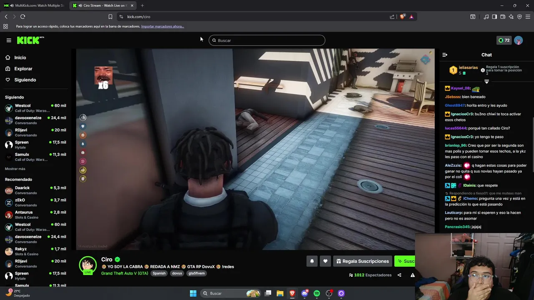The width and height of the screenshot is (534, 300).
Task: Open the user profile avatar menu
Action: tap(518, 40)
